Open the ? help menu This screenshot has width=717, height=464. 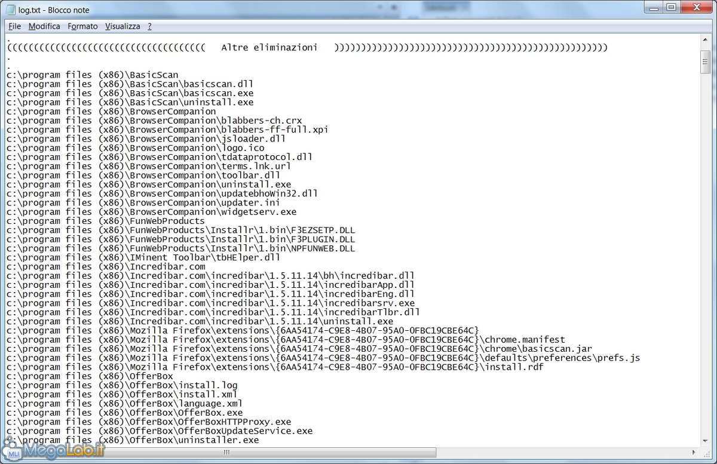149,26
